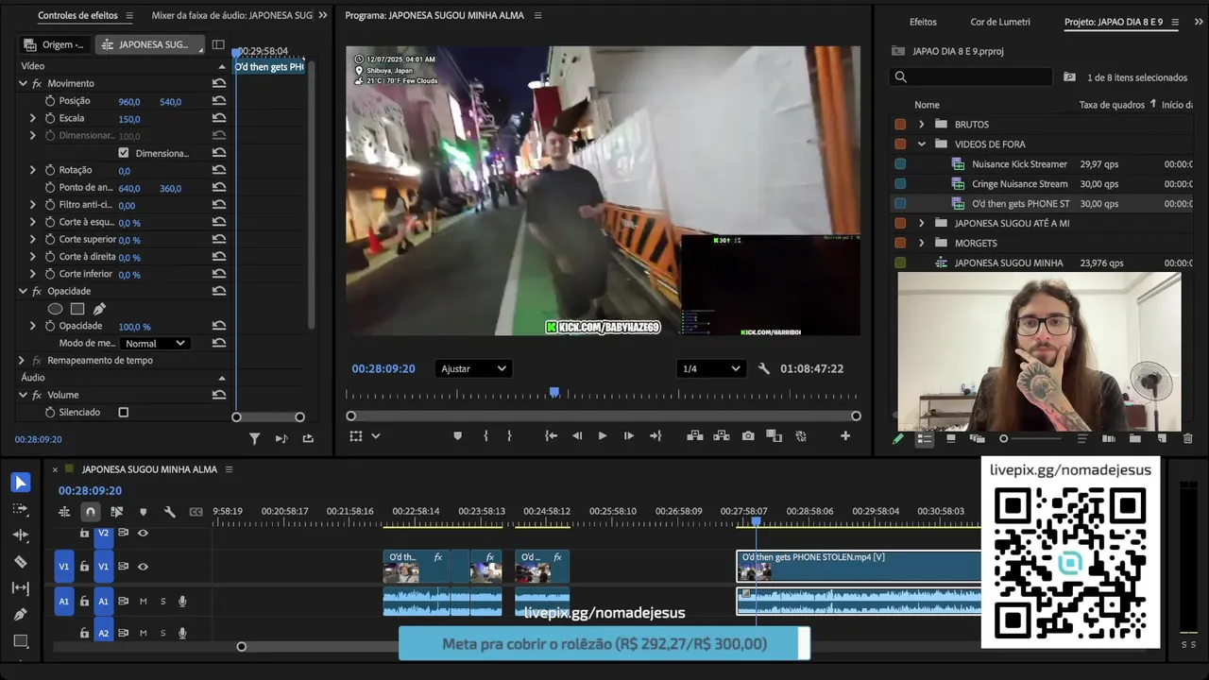Step forward one frame
The image size is (1209, 680).
pyautogui.click(x=628, y=435)
